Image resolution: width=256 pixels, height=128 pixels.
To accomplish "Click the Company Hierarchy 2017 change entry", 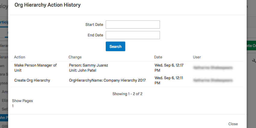I will (107, 80).
